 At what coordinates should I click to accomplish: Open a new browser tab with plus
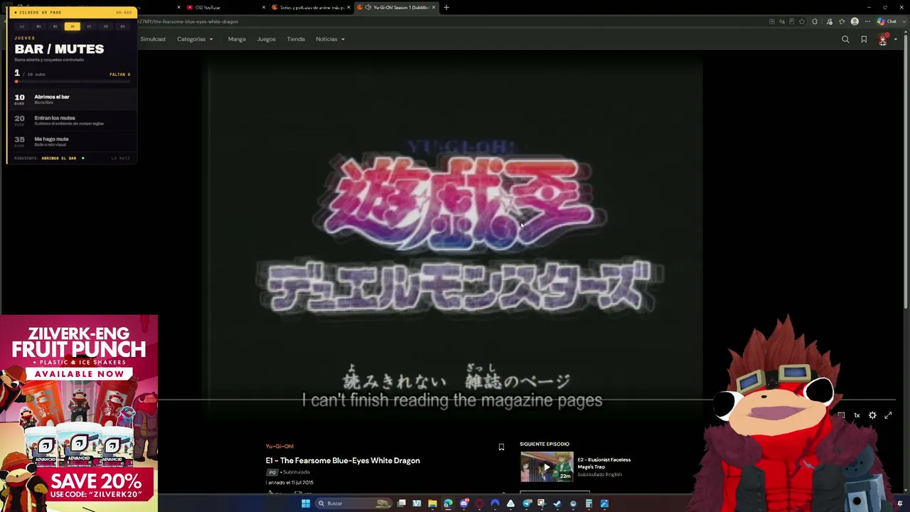[446, 7]
